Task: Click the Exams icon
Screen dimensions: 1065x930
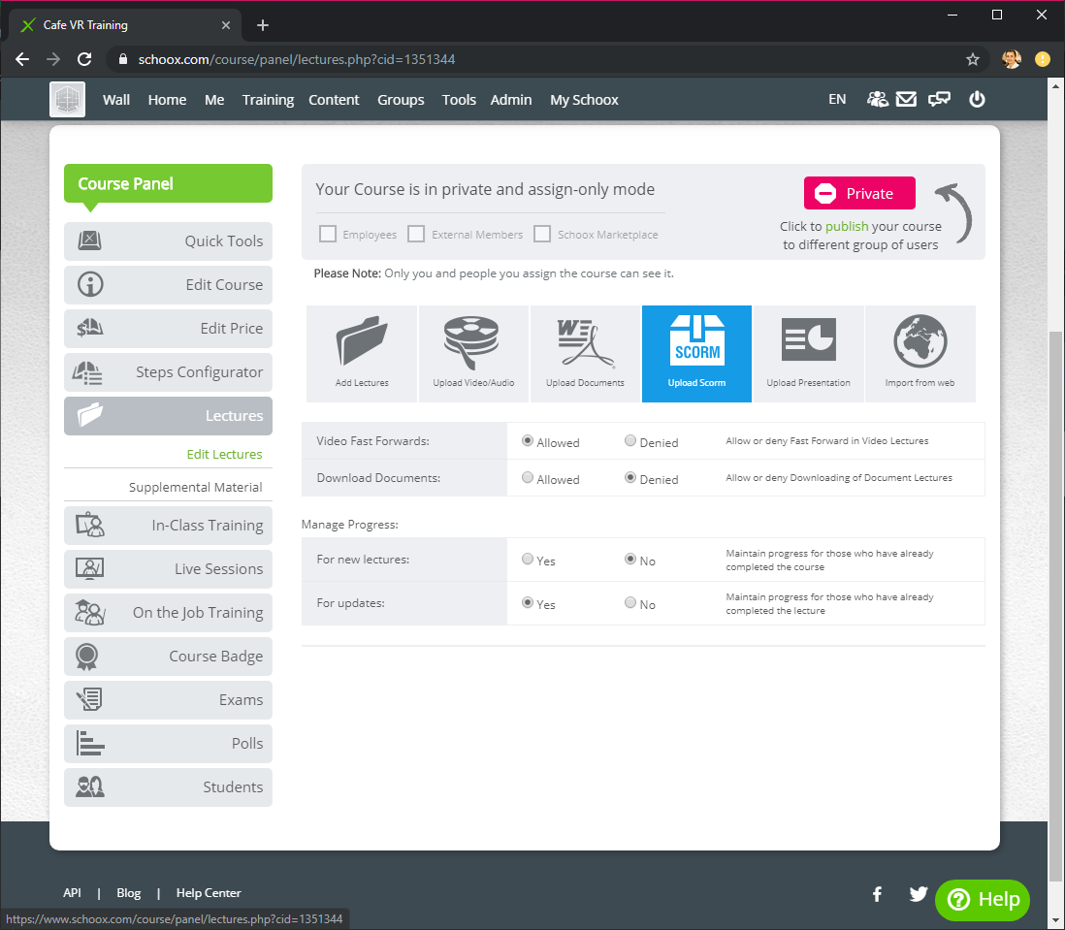Action: (x=89, y=700)
